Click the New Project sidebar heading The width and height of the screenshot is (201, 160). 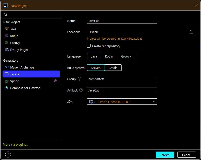coord(12,22)
